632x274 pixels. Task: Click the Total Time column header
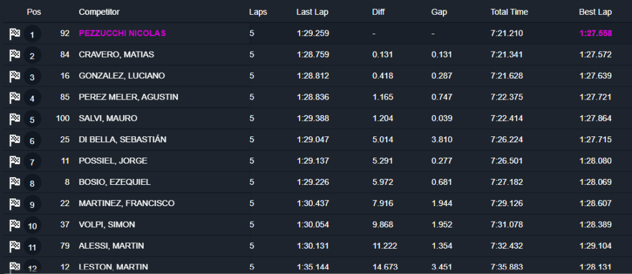pyautogui.click(x=509, y=12)
